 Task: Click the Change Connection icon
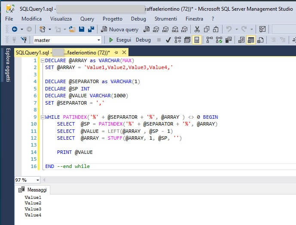click(x=24, y=40)
